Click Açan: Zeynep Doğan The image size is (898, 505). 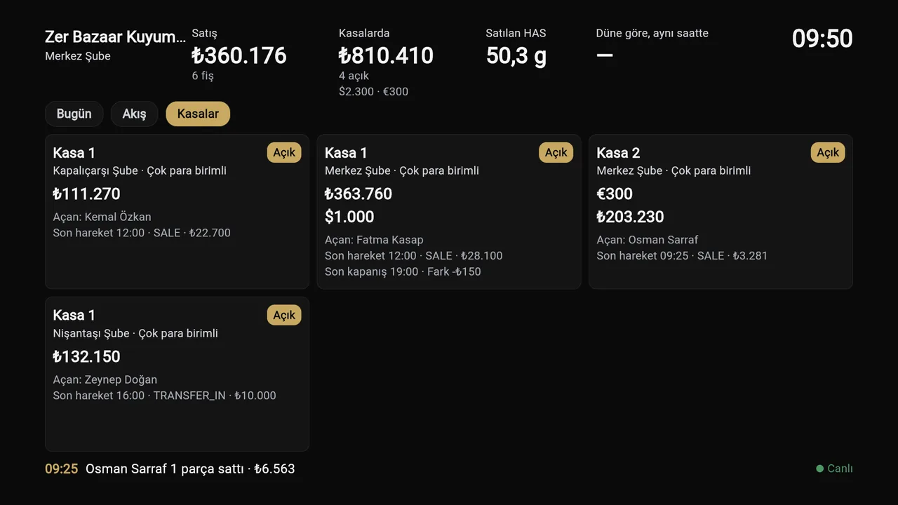tap(105, 379)
